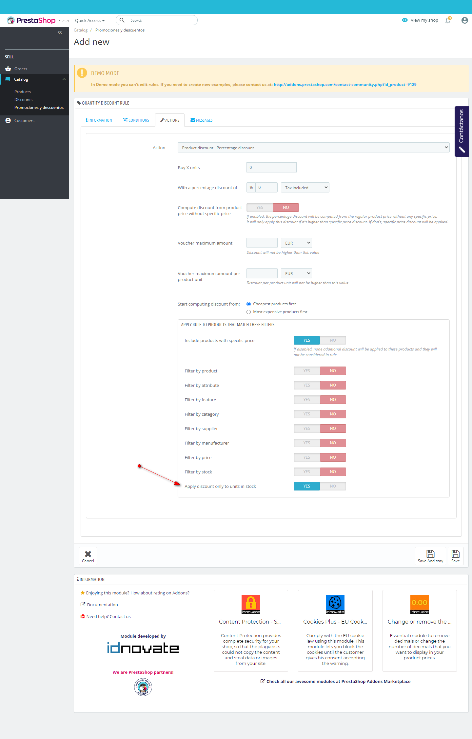
Task: Open the Documentation link
Action: point(103,605)
